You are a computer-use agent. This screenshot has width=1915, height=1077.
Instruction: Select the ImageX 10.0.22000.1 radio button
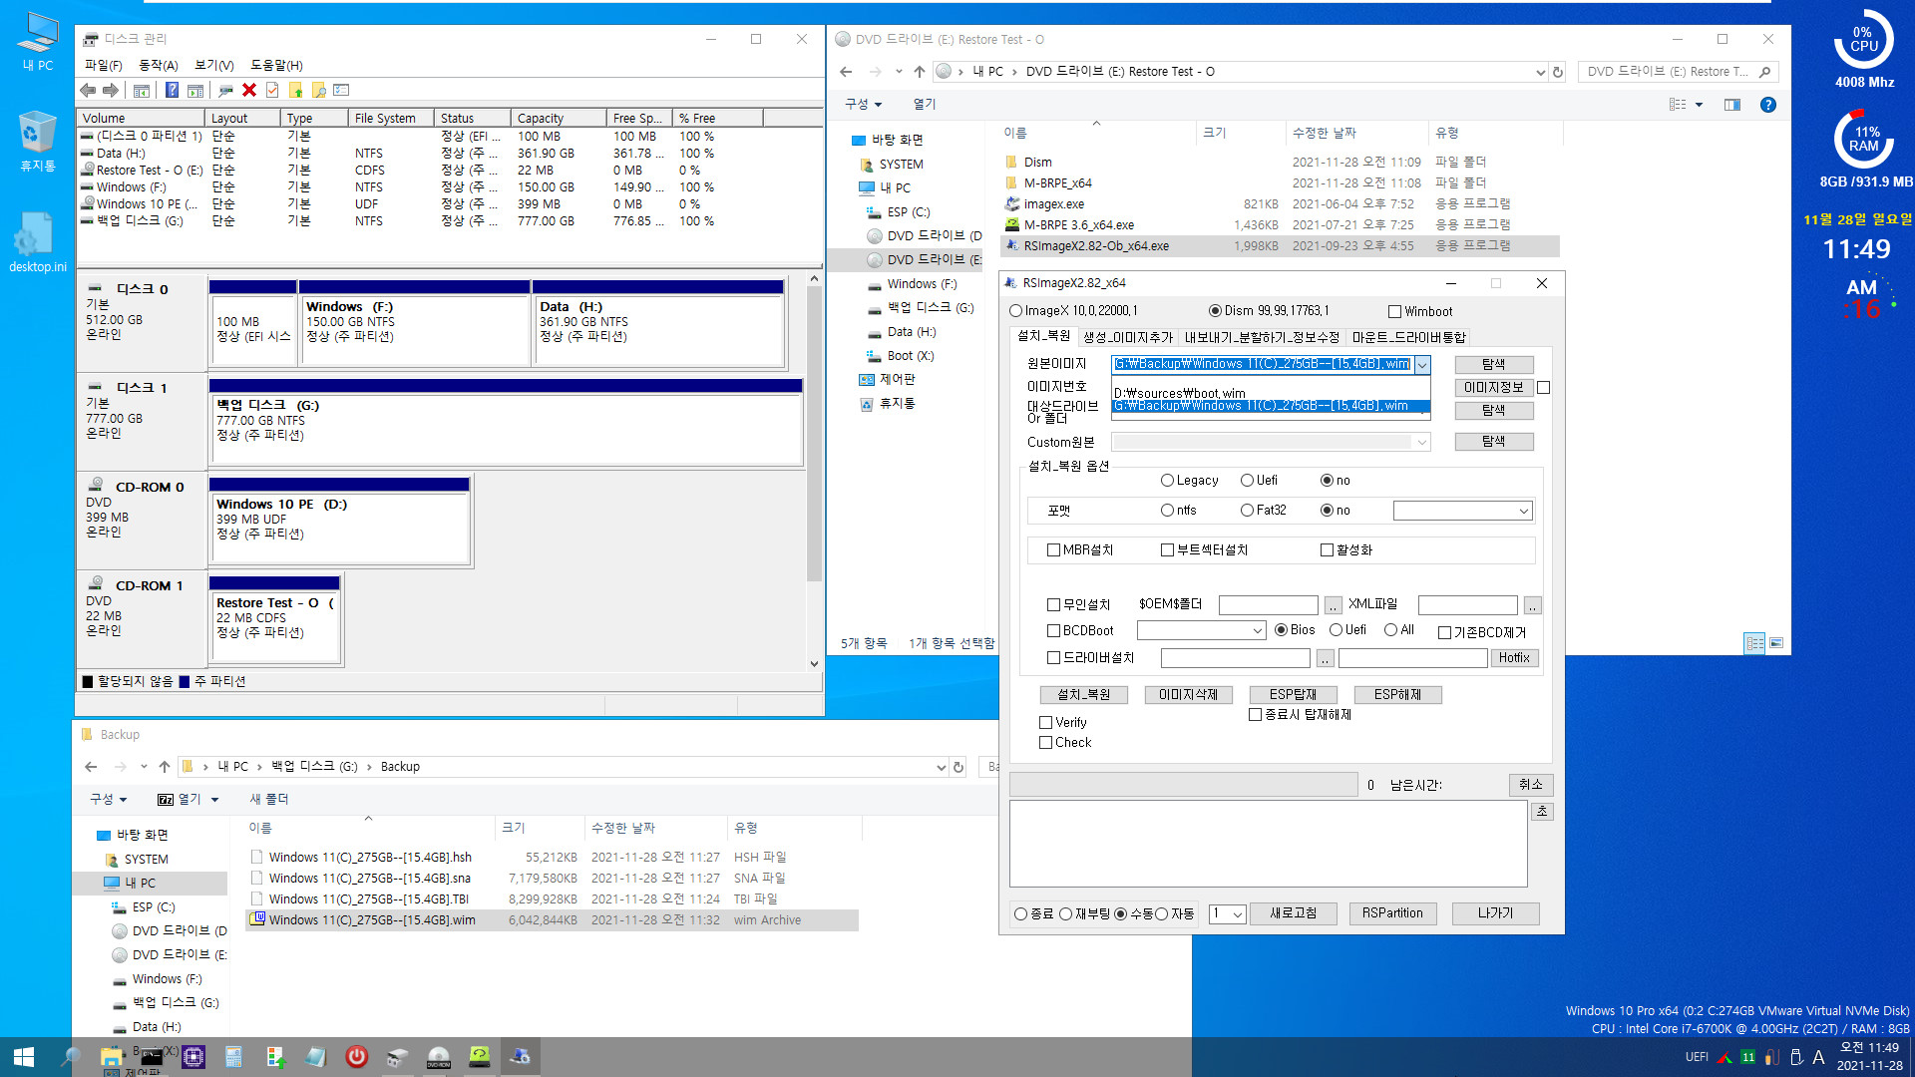[1015, 311]
